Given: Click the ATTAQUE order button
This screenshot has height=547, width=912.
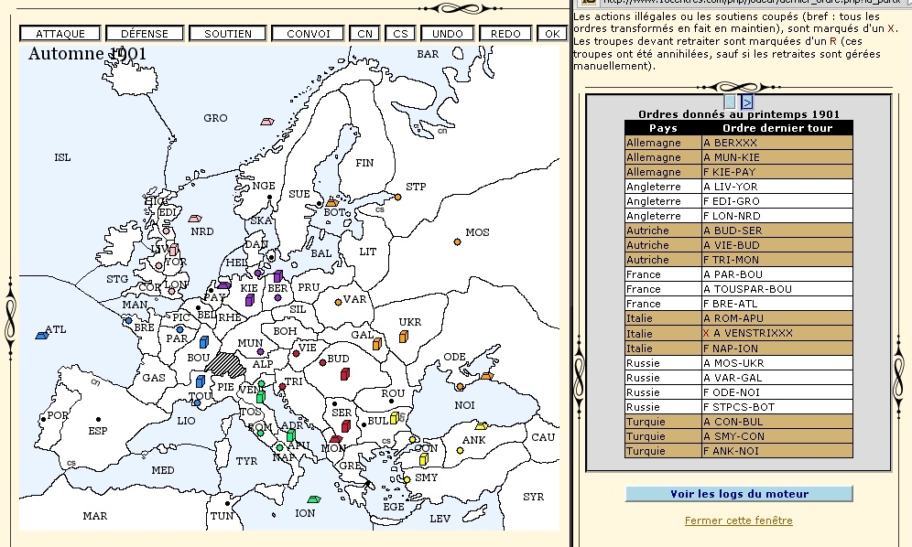Looking at the screenshot, I should pyautogui.click(x=60, y=34).
